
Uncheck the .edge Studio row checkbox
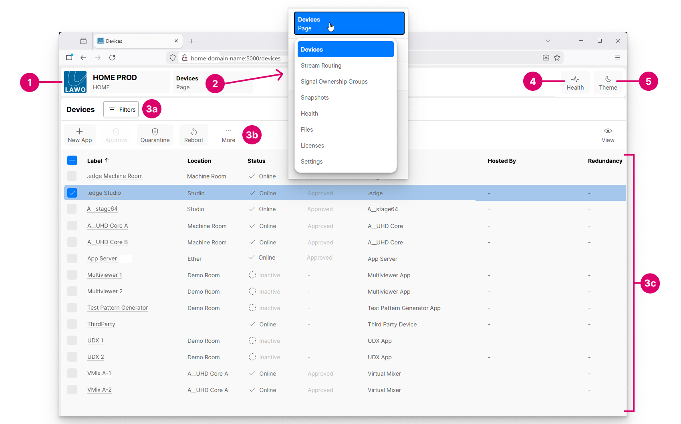coord(72,193)
